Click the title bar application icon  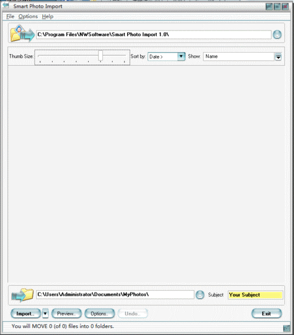[x=6, y=5]
